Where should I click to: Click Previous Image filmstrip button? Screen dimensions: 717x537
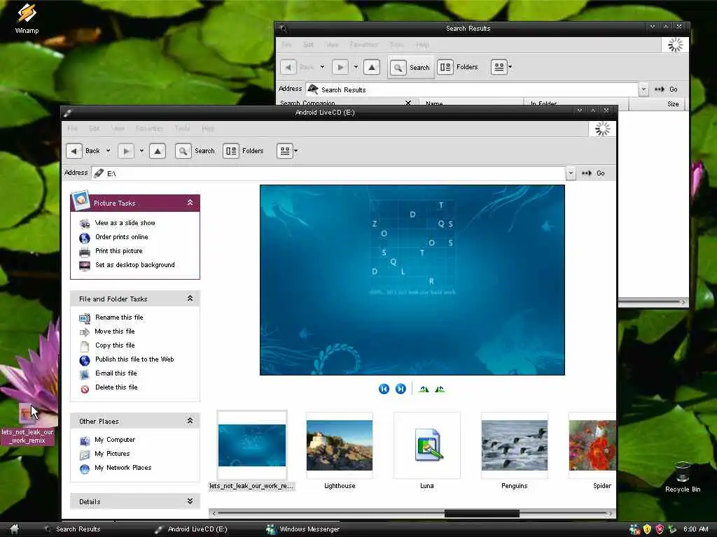(x=384, y=389)
